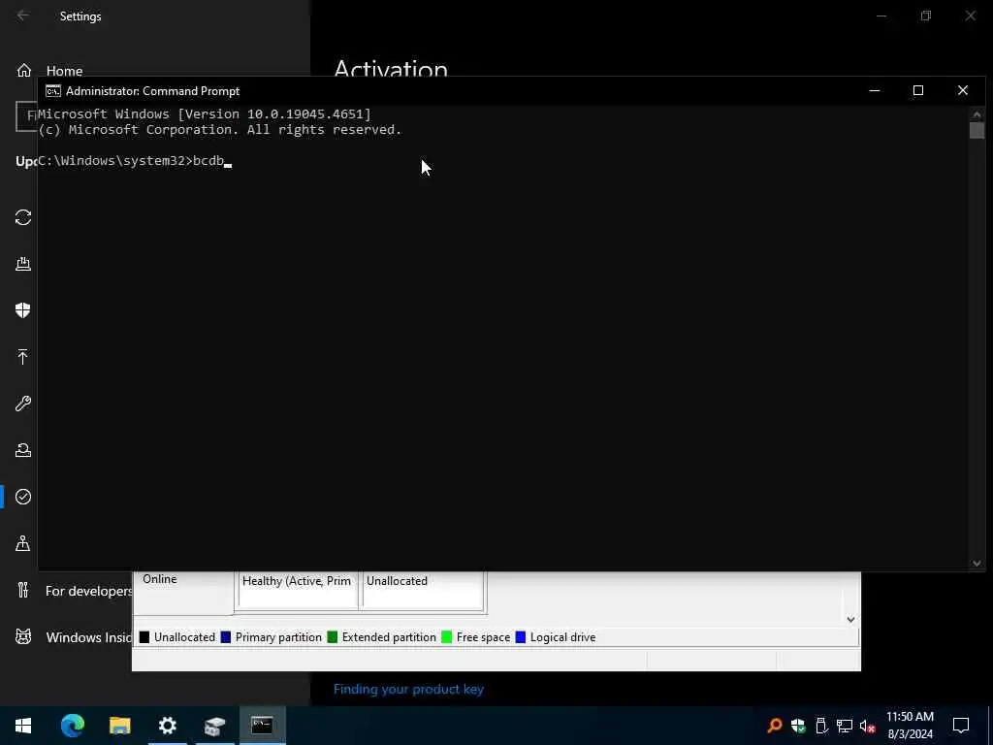Click Microsoft Windows version line
This screenshot has height=745, width=993.
click(204, 114)
